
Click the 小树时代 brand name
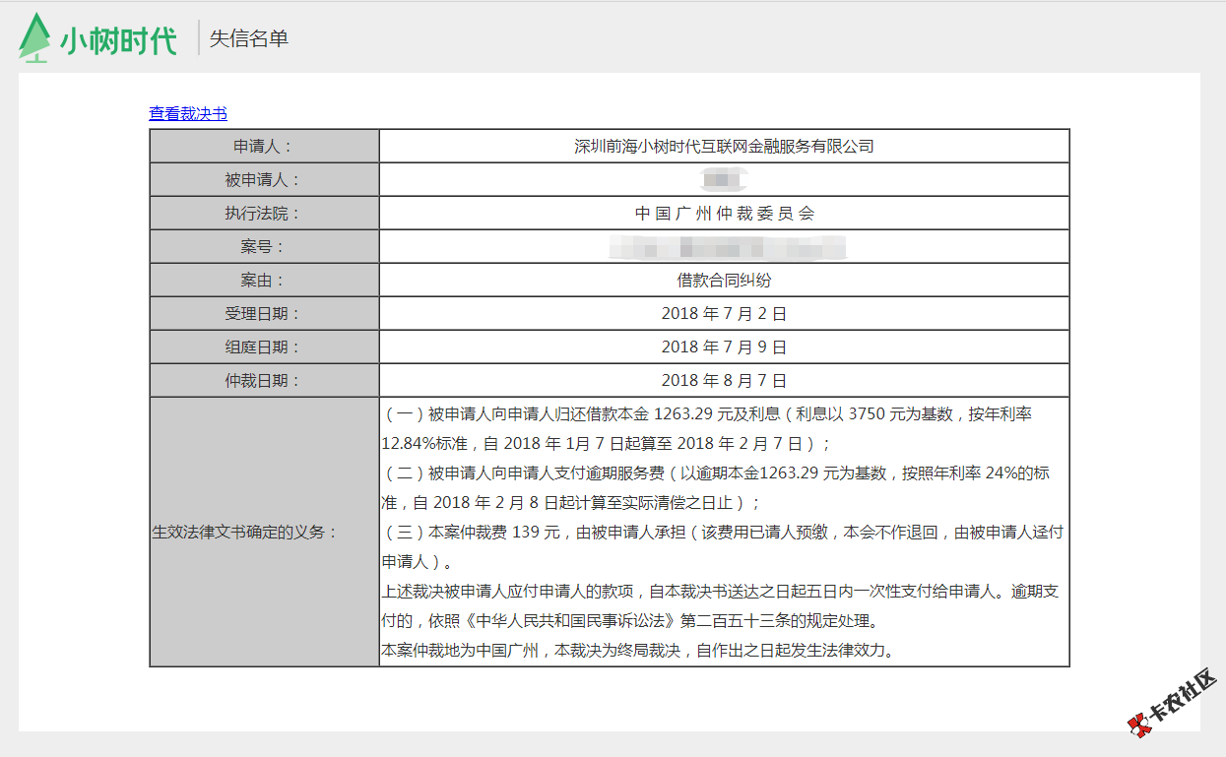pos(118,41)
